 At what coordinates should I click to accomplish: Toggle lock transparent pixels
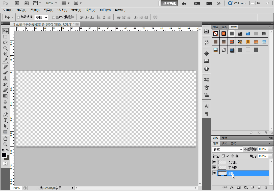(x=223, y=156)
